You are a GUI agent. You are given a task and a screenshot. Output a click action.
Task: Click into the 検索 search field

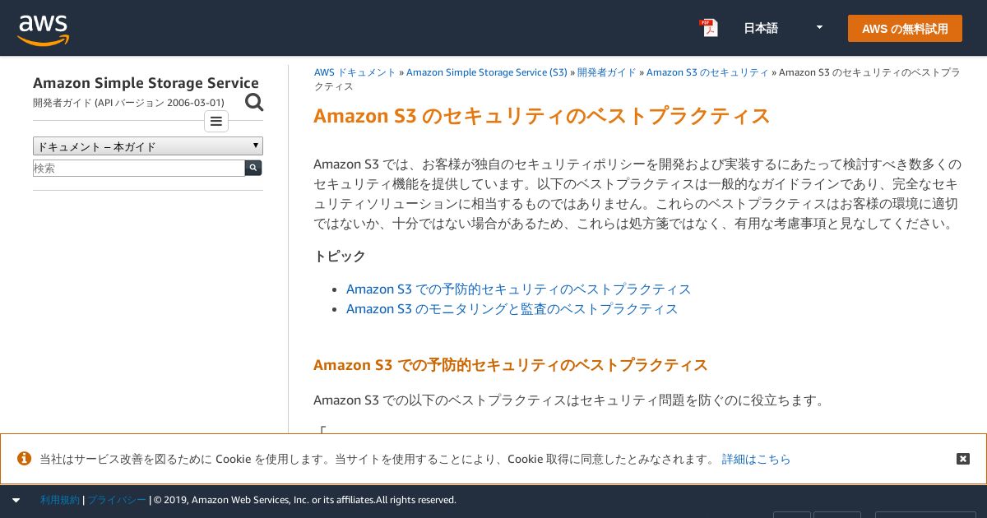pos(139,168)
